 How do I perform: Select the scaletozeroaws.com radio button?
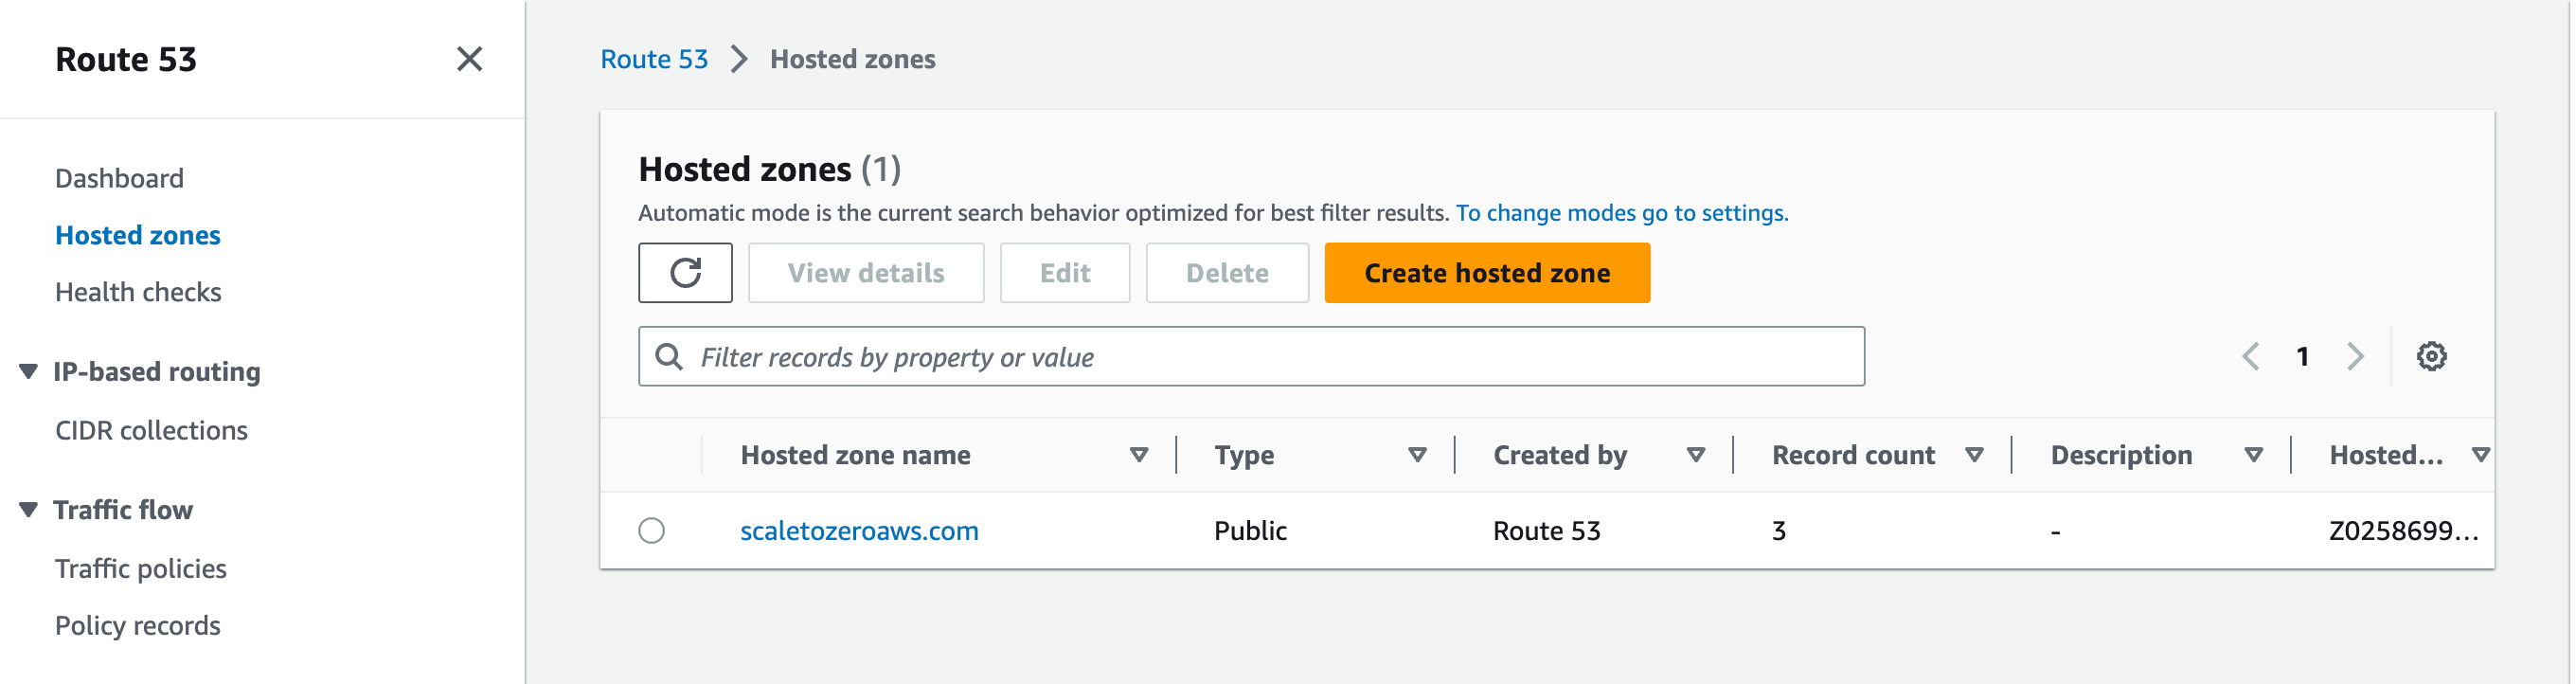[x=651, y=530]
